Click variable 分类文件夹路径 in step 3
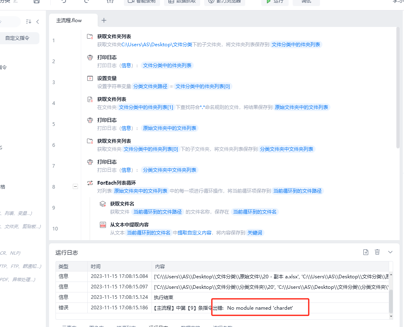This screenshot has width=404, height=327. [x=150, y=86]
